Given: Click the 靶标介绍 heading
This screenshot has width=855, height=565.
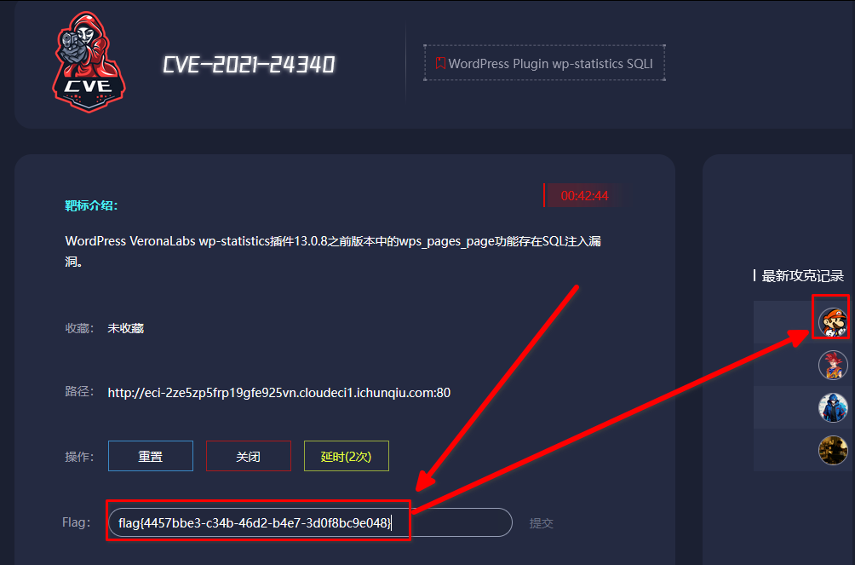Looking at the screenshot, I should tap(91, 205).
